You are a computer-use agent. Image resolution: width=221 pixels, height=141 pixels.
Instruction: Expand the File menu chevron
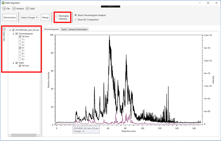click(x=4, y=9)
